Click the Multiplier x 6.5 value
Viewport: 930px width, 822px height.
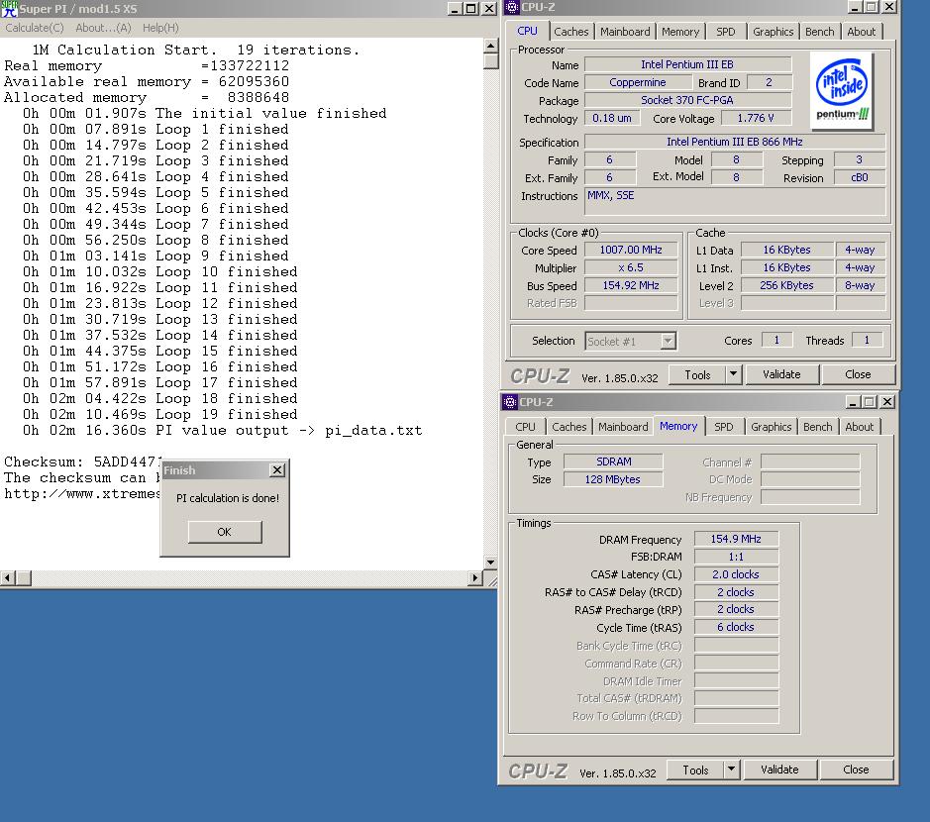coord(631,268)
